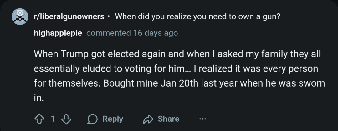338x131 pixels.
Task: Go to r/liberalgunowners community link
Action: click(69, 16)
